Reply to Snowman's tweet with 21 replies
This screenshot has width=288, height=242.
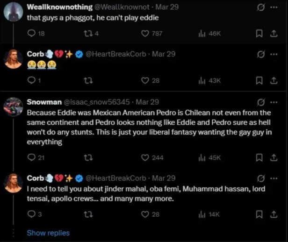click(x=32, y=157)
